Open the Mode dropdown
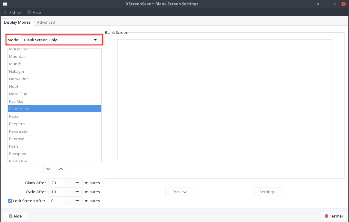This screenshot has height=222, width=349. (x=60, y=40)
